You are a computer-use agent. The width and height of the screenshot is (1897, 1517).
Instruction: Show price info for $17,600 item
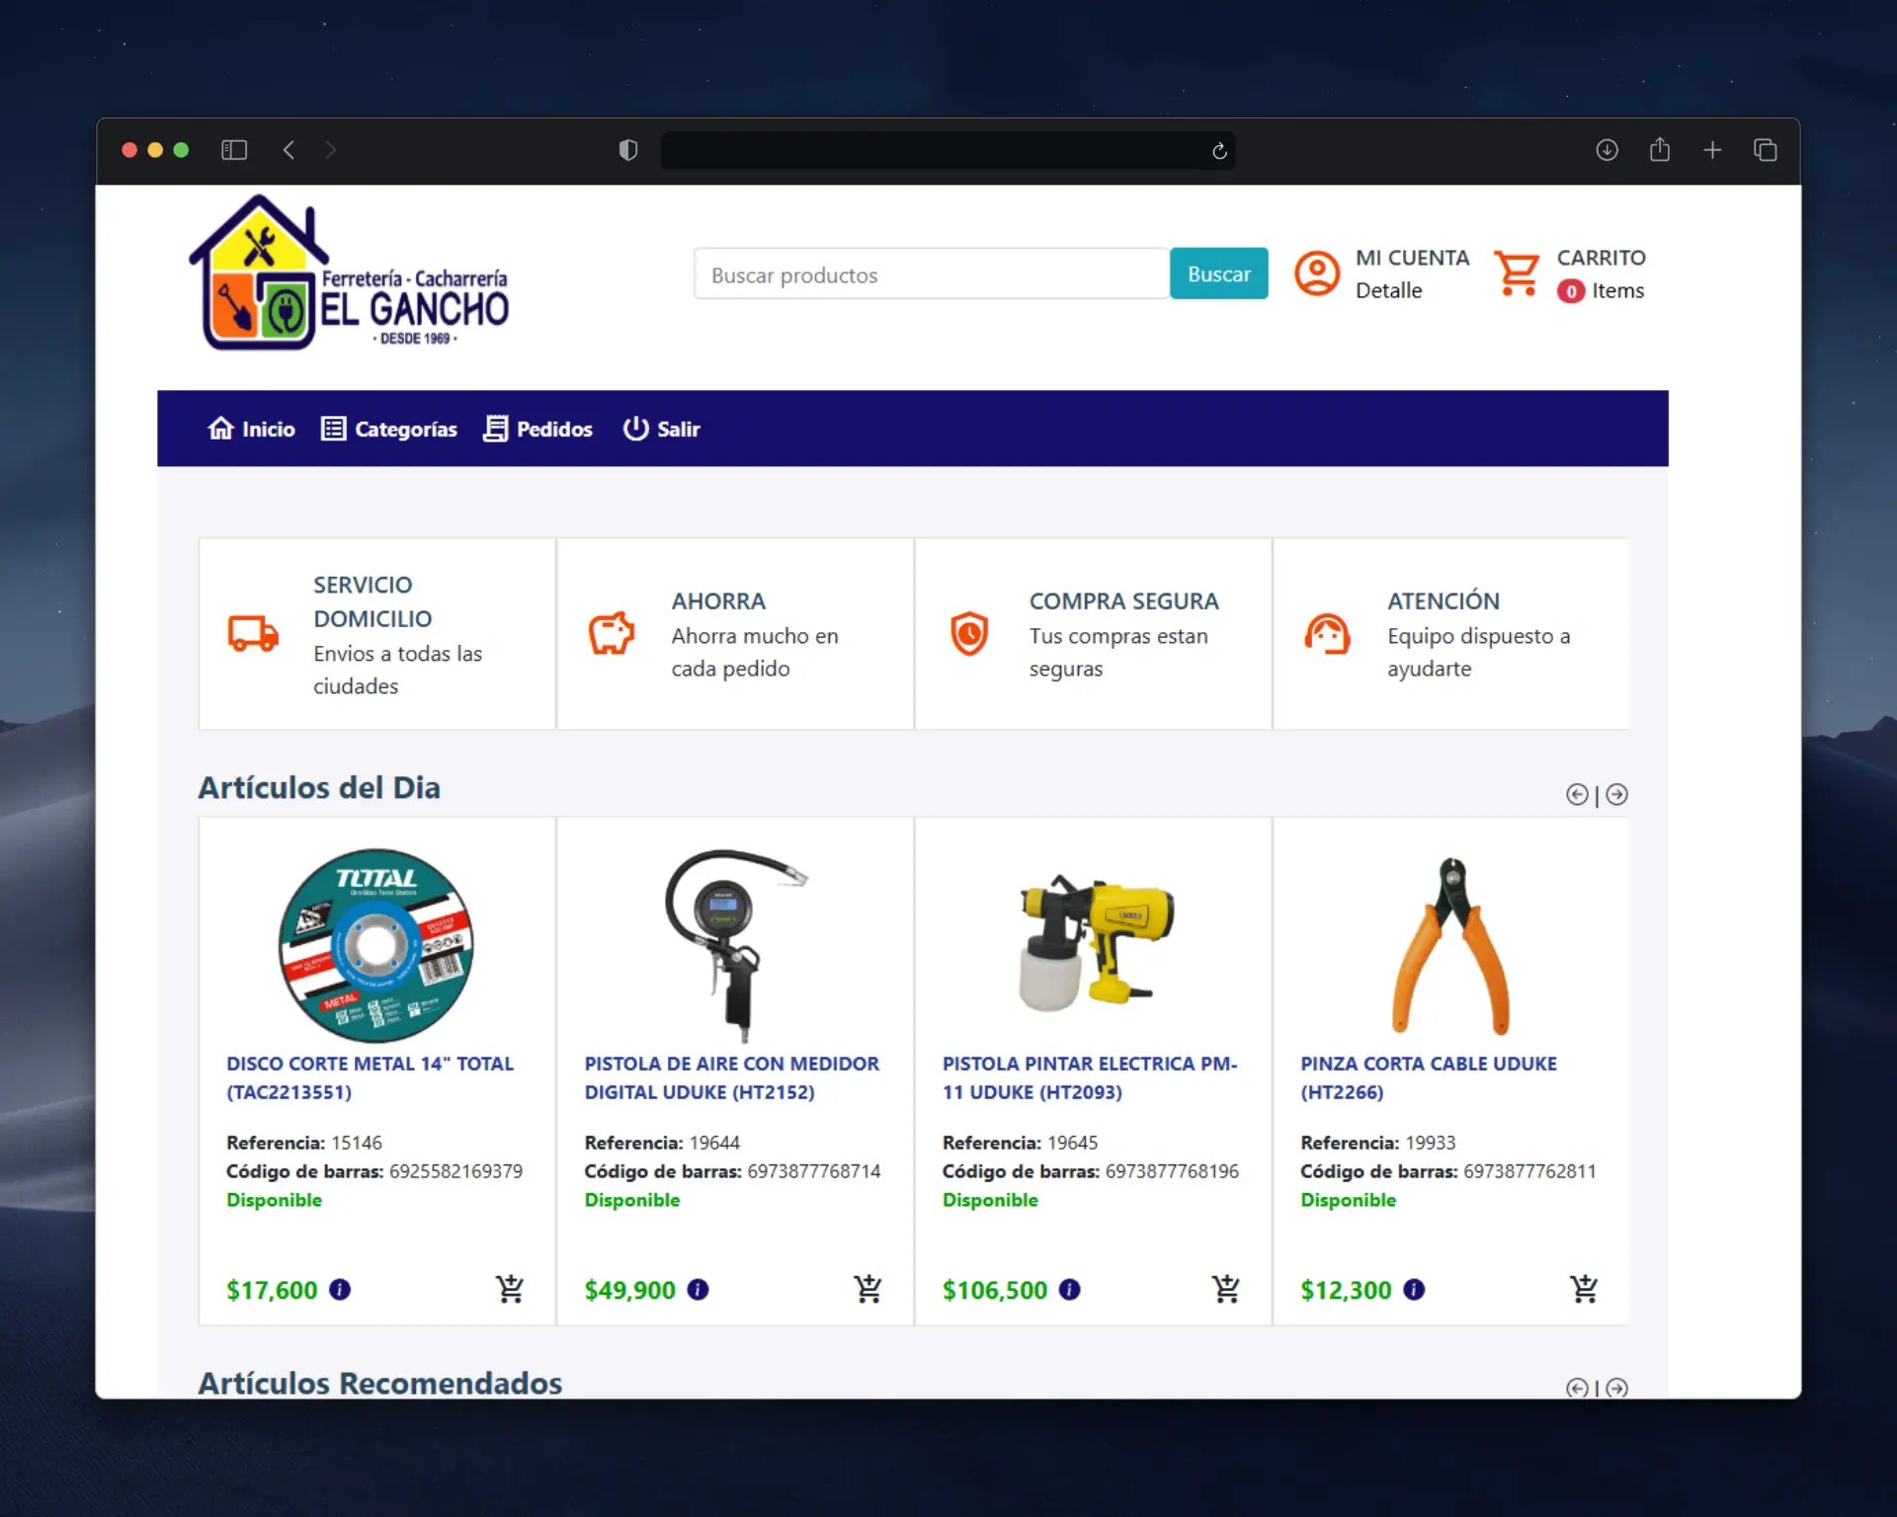340,1290
